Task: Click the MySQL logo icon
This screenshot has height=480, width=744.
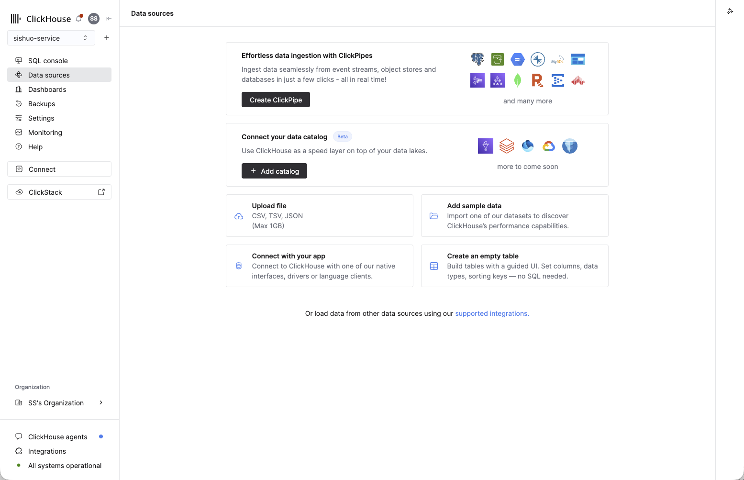Action: tap(558, 59)
